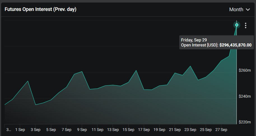
Task: Select the 3 Sep x-axis label
Action: [35, 130]
